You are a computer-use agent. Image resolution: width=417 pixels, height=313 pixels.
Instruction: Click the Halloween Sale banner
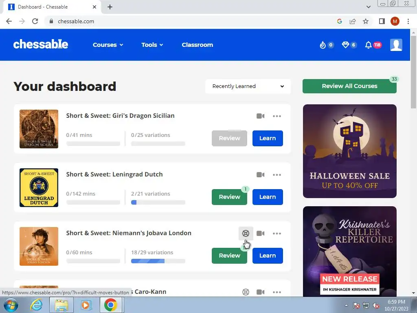(x=349, y=151)
